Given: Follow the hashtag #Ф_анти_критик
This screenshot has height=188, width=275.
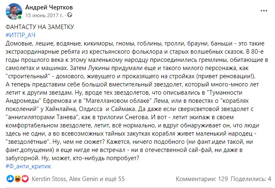Looking at the screenshot, I should click(29, 166).
